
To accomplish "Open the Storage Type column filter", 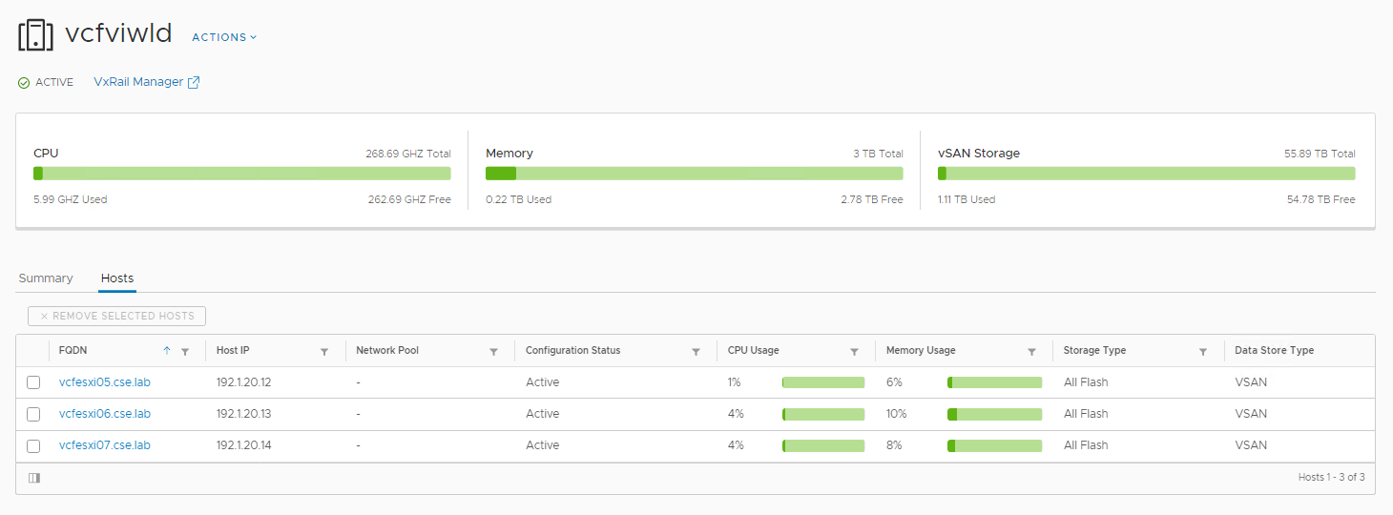I will click(x=1203, y=352).
